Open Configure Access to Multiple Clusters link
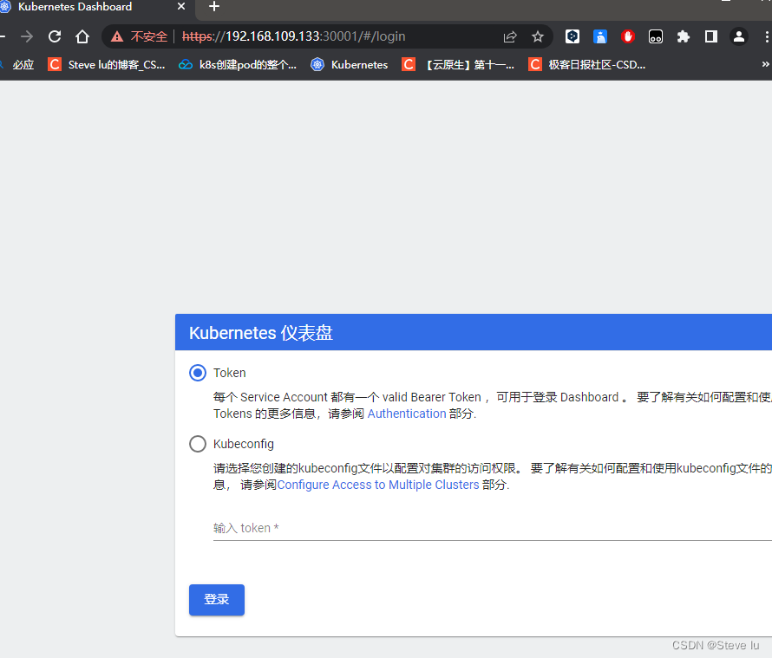 (378, 485)
